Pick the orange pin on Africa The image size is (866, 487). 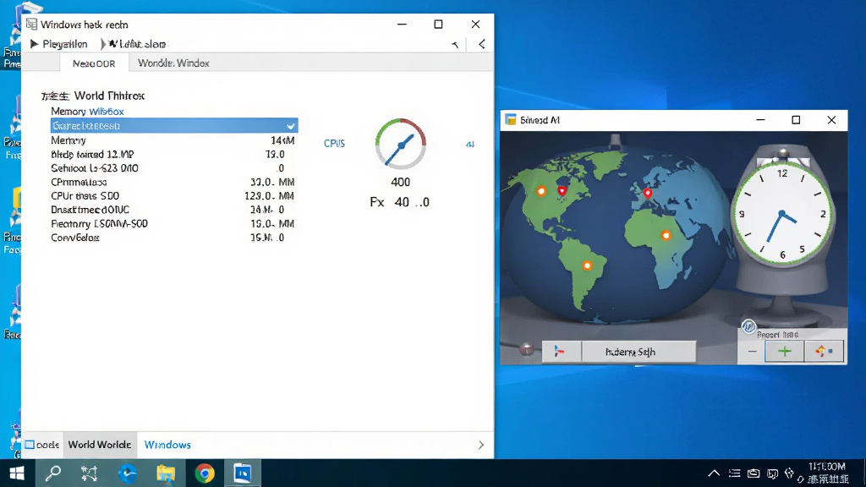point(666,235)
